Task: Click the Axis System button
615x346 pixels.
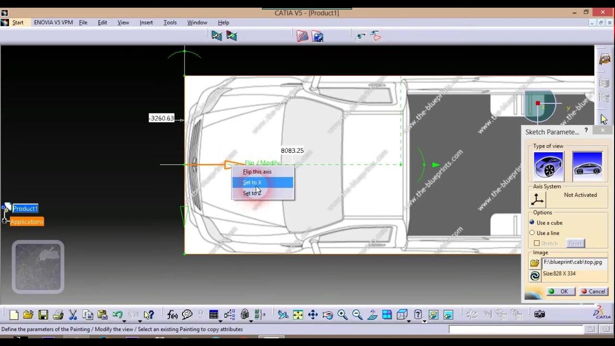Action: (x=538, y=199)
